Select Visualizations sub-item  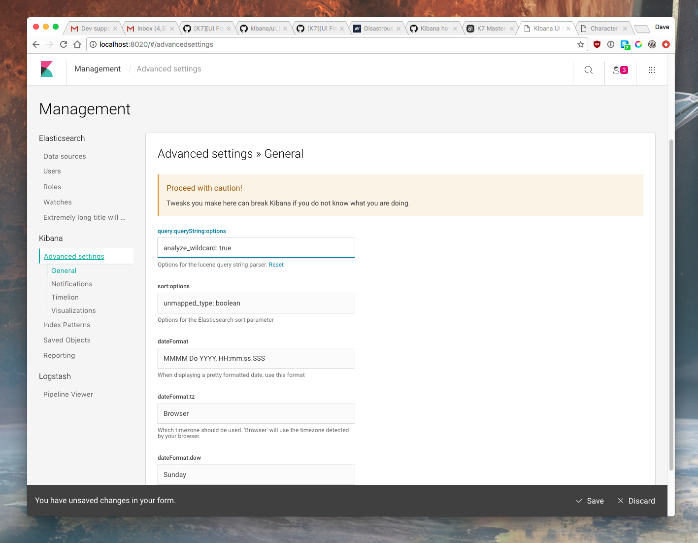pyautogui.click(x=73, y=310)
